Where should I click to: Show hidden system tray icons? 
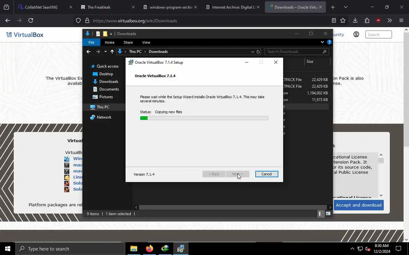pyautogui.click(x=352, y=249)
